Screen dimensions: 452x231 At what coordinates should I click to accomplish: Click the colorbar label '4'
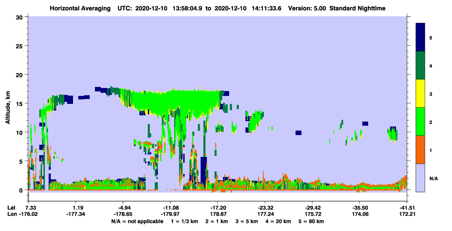[431, 65]
